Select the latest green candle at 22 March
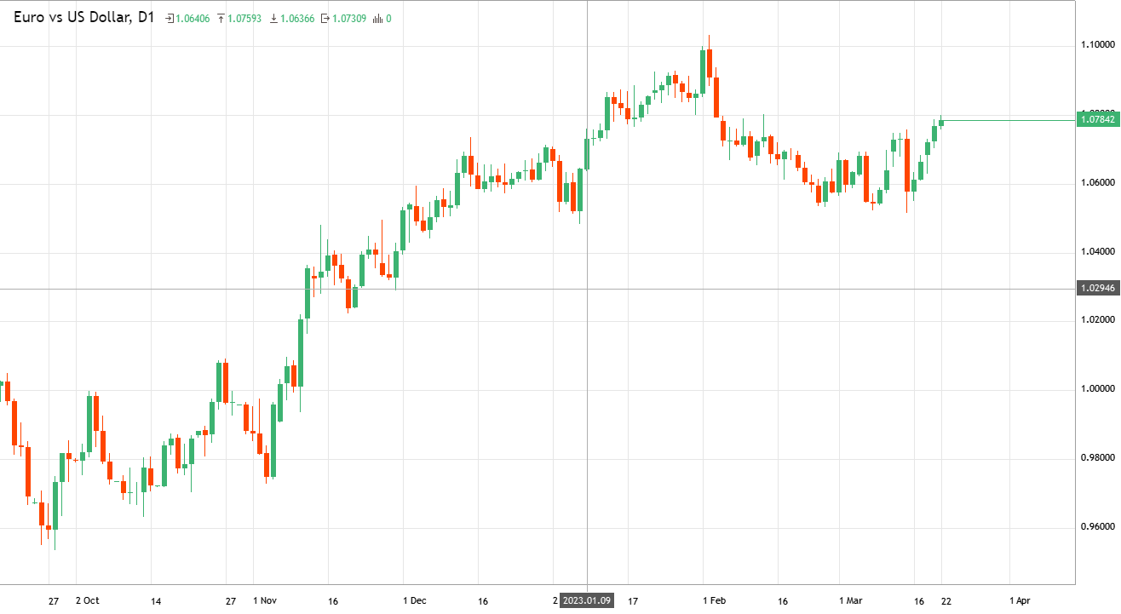This screenshot has height=614, width=1121. tap(941, 122)
